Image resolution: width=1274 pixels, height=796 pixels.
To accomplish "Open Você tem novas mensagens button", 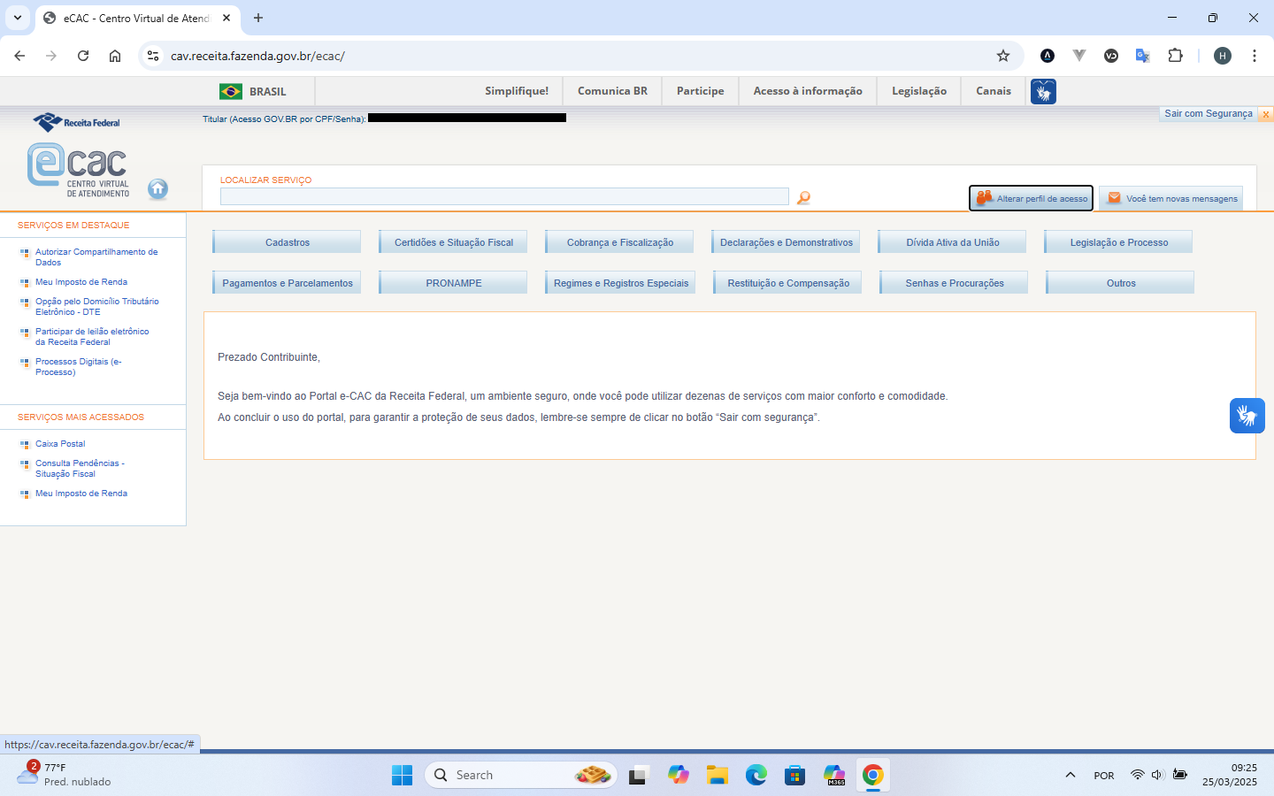I will coord(1171,198).
